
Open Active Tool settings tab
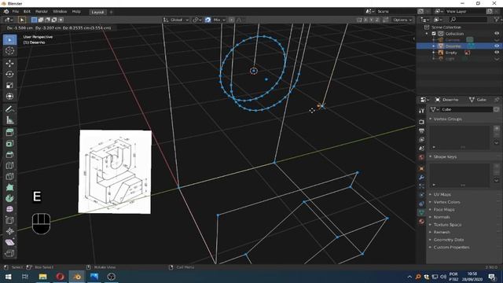[x=421, y=111]
